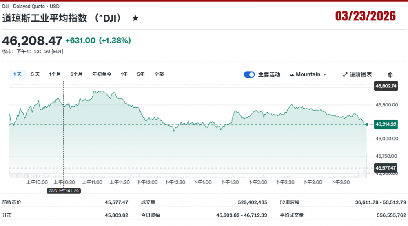Switch to the 5天 time range

tap(35, 74)
